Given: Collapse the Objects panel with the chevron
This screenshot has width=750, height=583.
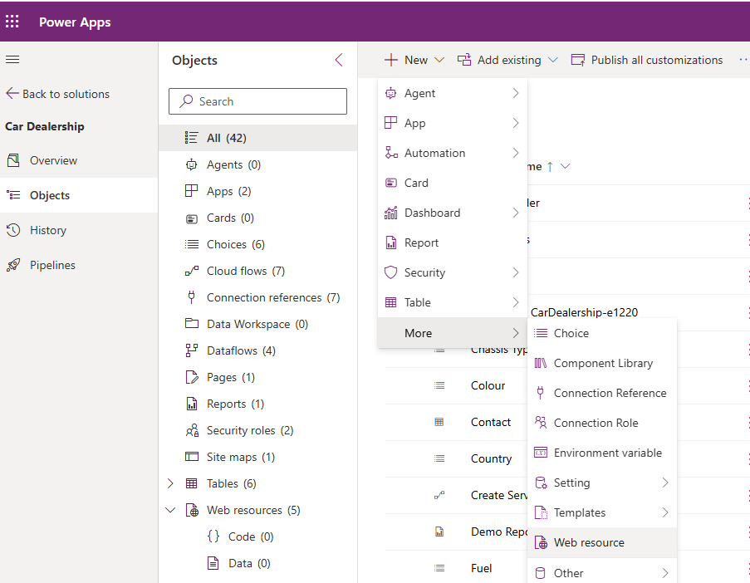Looking at the screenshot, I should (x=338, y=60).
